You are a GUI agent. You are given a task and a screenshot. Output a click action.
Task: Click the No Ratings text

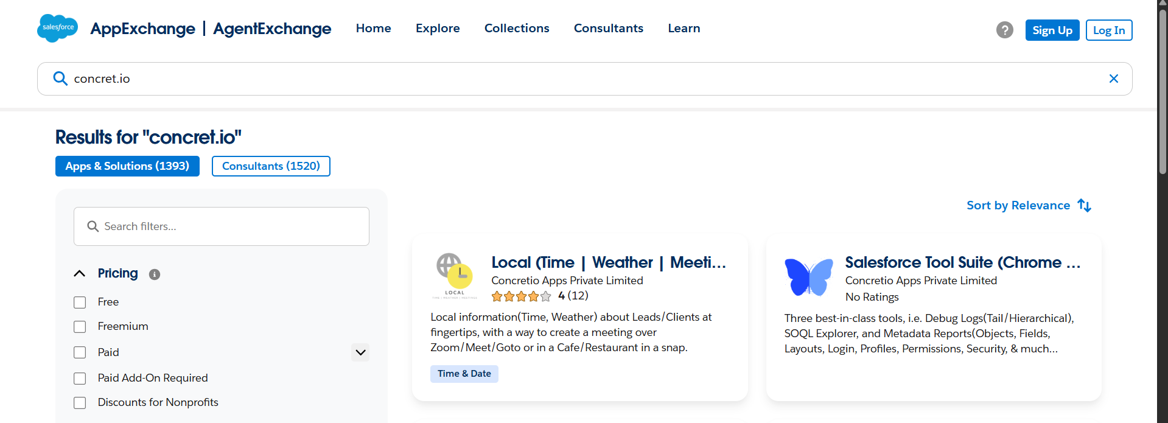tap(872, 297)
